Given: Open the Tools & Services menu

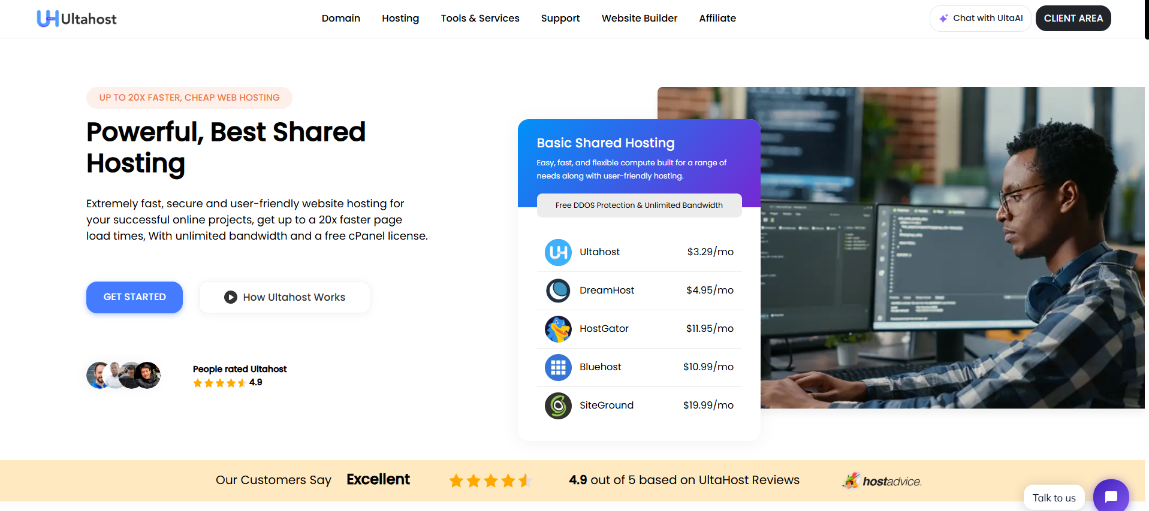Looking at the screenshot, I should [x=480, y=18].
